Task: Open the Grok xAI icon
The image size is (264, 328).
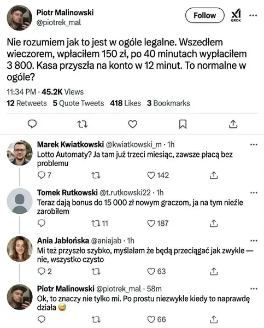Action: (236, 15)
